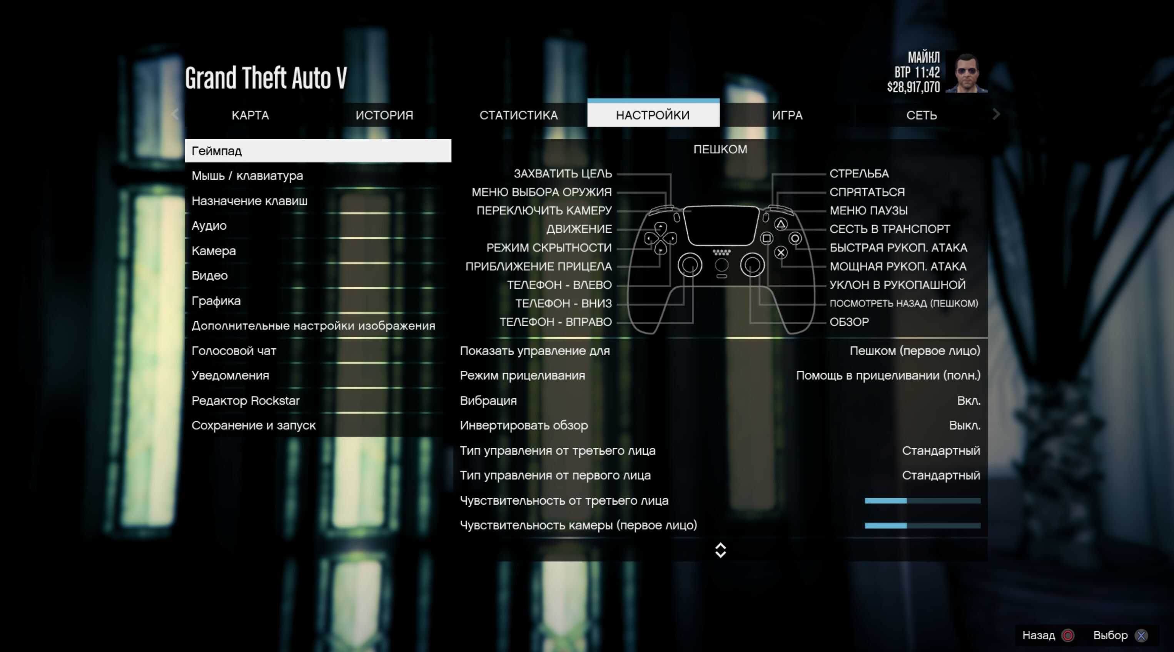Open the Графика settings category

coord(318,301)
